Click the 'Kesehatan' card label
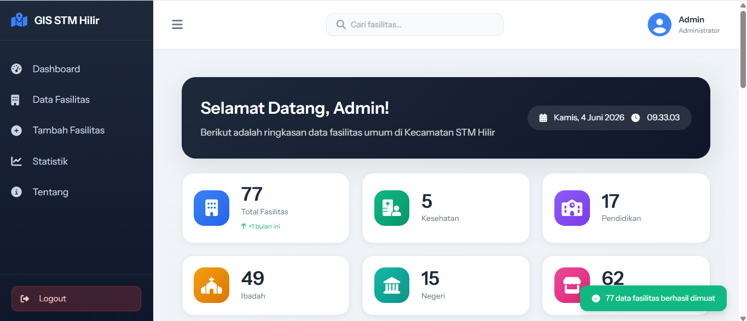This screenshot has height=321, width=747. pyautogui.click(x=440, y=218)
